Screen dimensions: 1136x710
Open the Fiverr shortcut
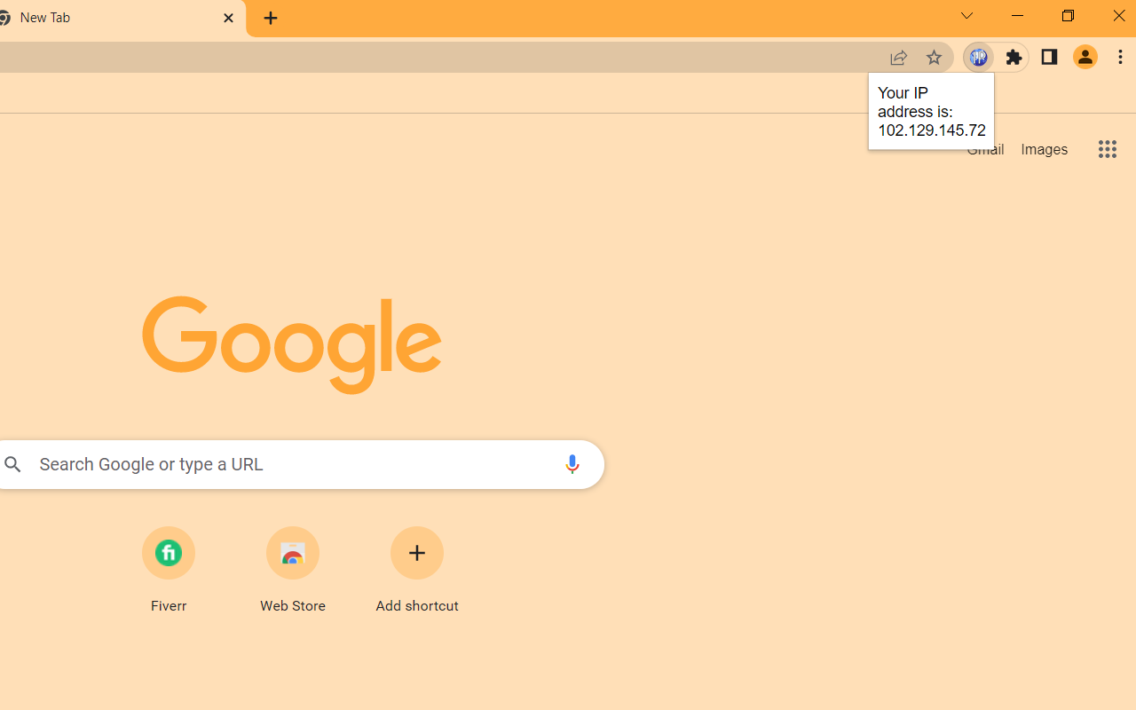click(x=169, y=570)
